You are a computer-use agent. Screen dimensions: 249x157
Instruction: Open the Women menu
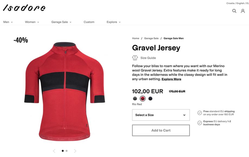pos(32,22)
